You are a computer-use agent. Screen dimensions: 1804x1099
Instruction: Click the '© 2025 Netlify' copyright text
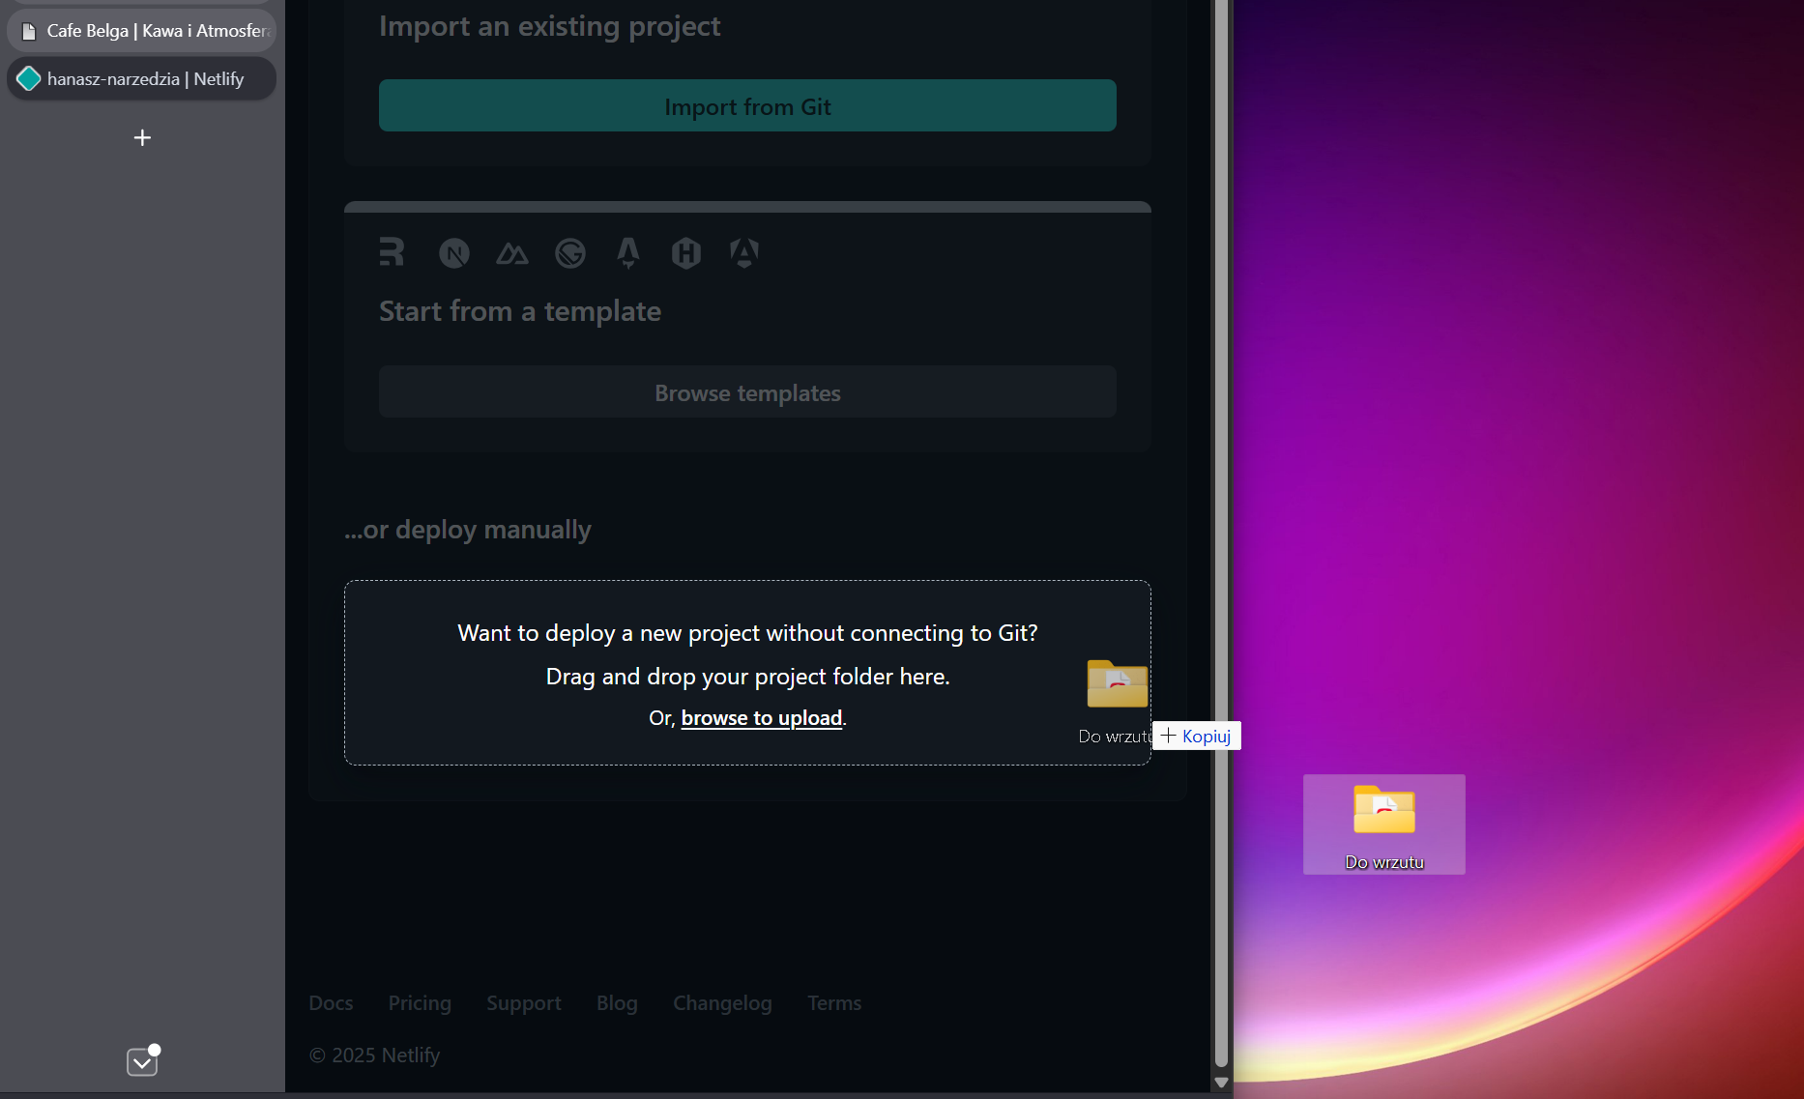pos(375,1056)
